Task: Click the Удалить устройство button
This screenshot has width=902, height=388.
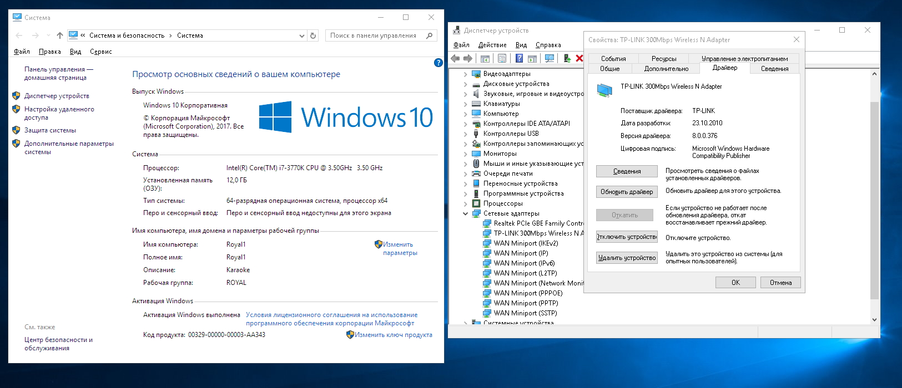Action: click(x=627, y=258)
